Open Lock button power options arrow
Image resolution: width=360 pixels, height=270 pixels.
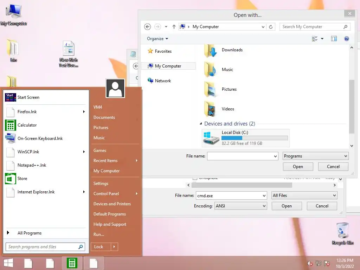tap(114, 247)
